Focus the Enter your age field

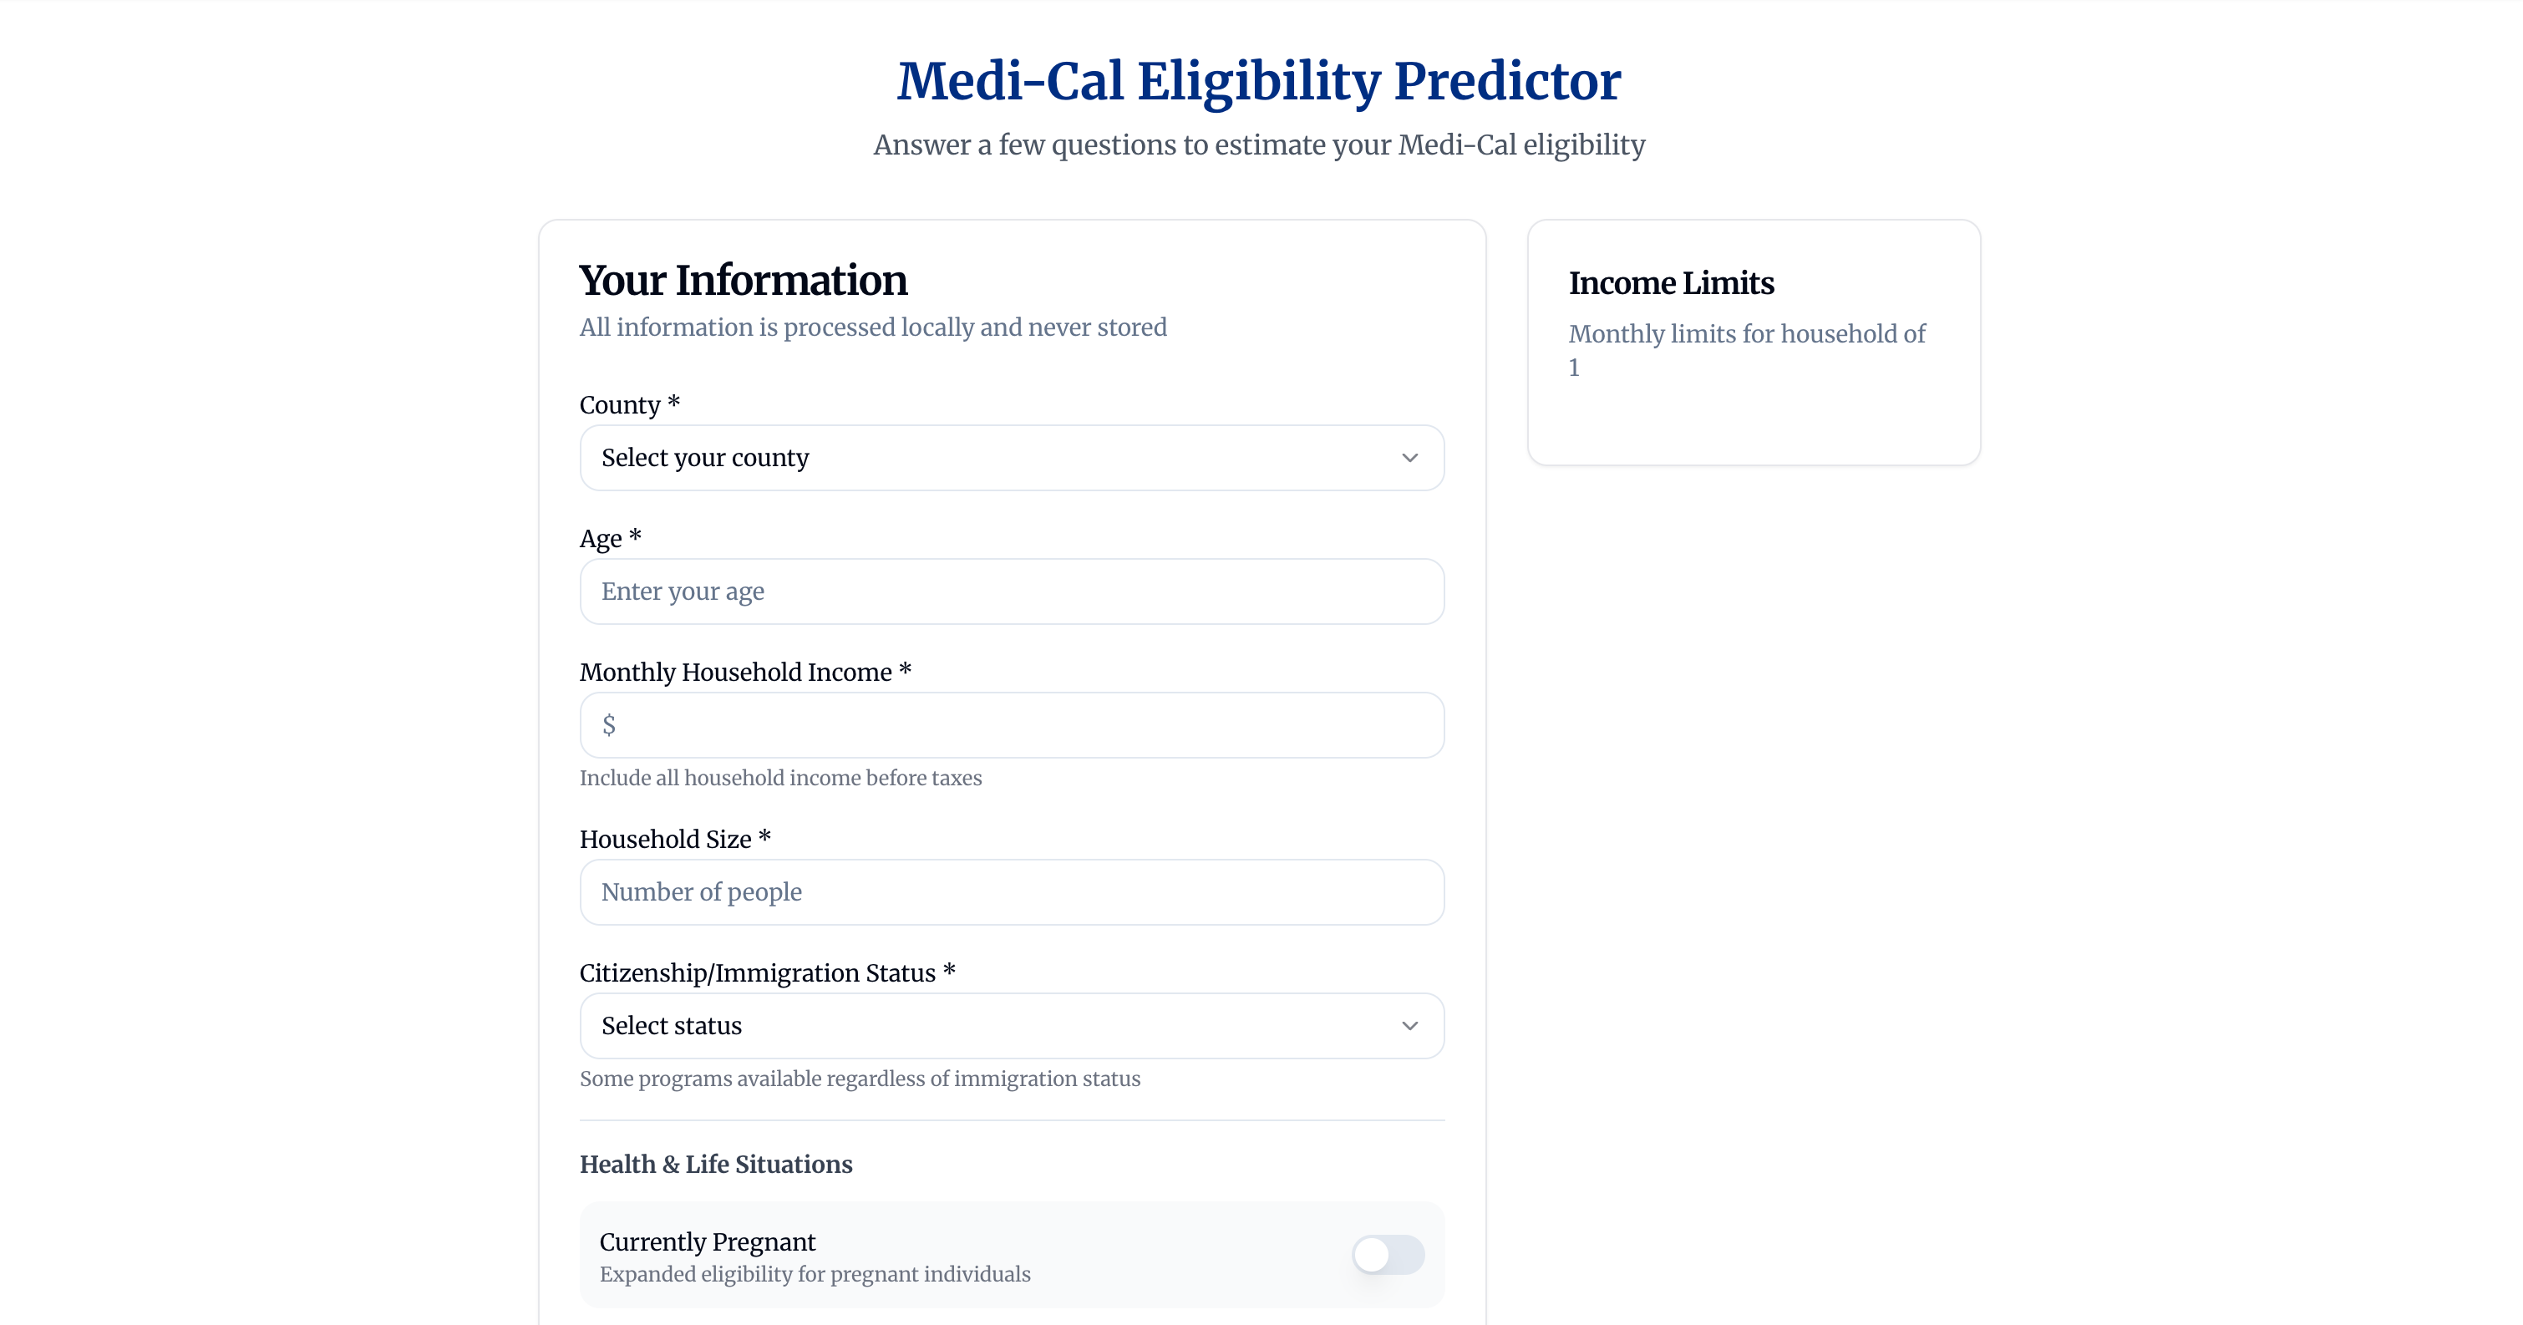pyautogui.click(x=1011, y=591)
